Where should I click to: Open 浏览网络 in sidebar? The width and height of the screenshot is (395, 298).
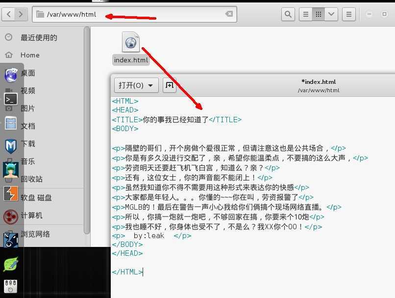(x=35, y=234)
